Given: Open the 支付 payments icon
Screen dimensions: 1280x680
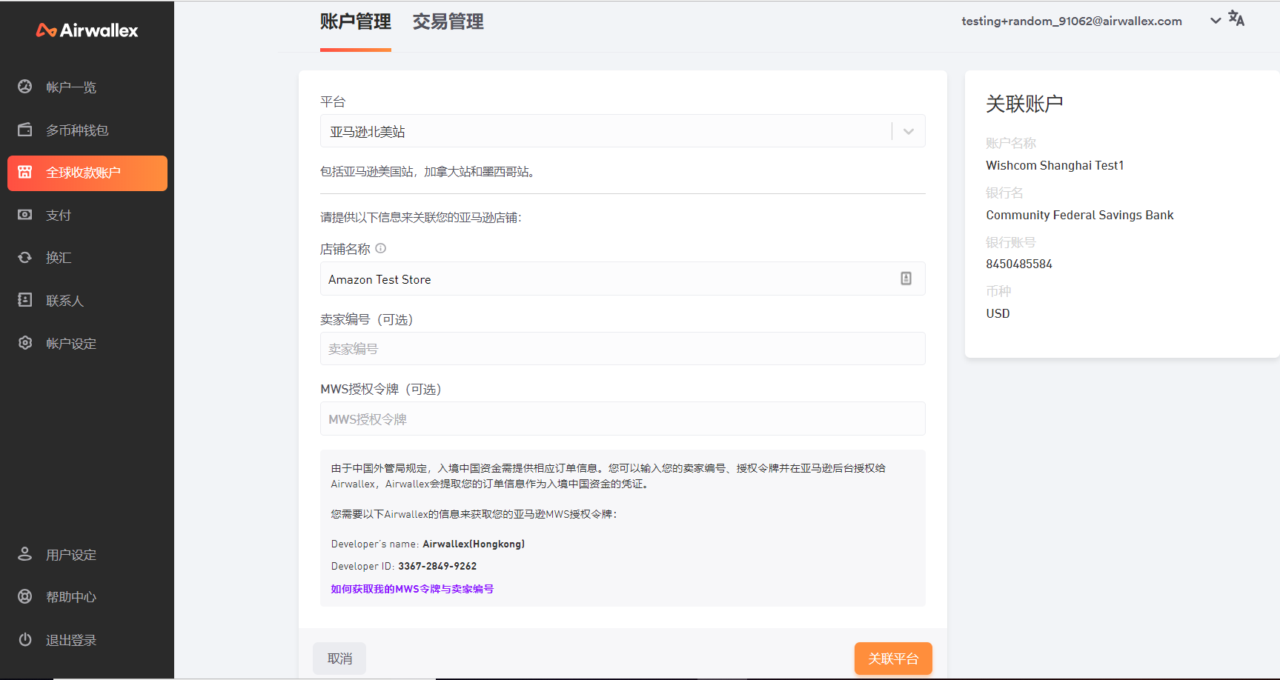Looking at the screenshot, I should 25,215.
